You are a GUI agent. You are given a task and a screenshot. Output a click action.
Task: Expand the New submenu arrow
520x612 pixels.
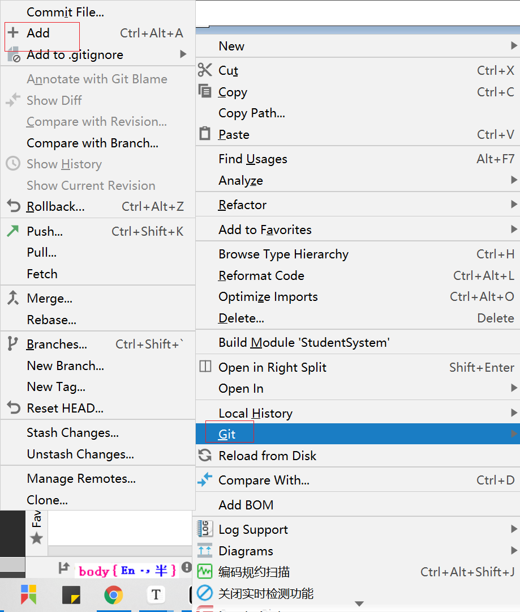click(514, 46)
